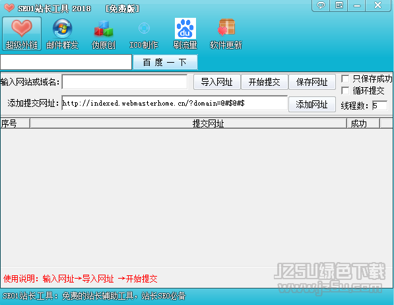Sort by 序号 column header
The width and height of the screenshot is (394, 305).
point(15,123)
